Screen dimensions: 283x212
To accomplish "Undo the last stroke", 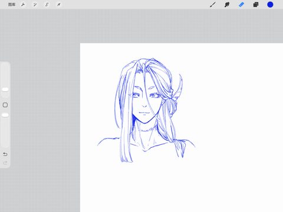I will (x=5, y=154).
